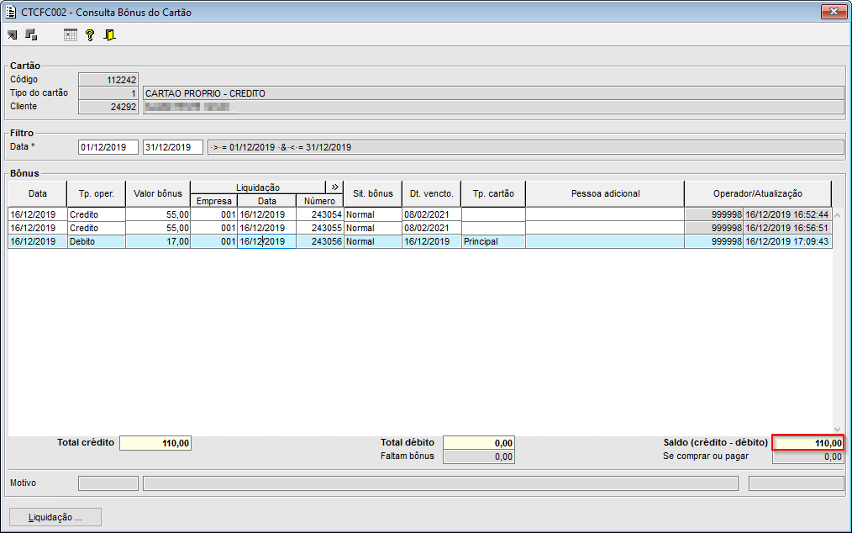This screenshot has width=852, height=533.
Task: Click the Liquidação ... button
Action: point(55,517)
